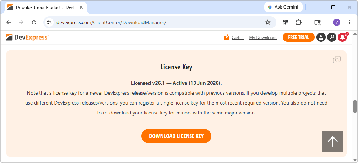Open the Chrome profile avatar V
Viewport: 358px width, 163px height.
[337, 22]
